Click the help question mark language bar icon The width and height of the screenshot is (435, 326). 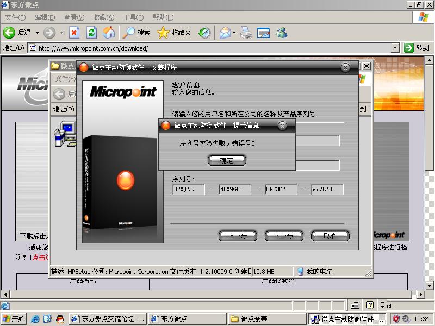pyautogui.click(x=370, y=305)
